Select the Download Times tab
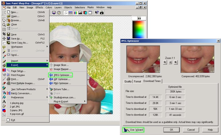The image size is (221, 135). pyautogui.click(x=152, y=81)
